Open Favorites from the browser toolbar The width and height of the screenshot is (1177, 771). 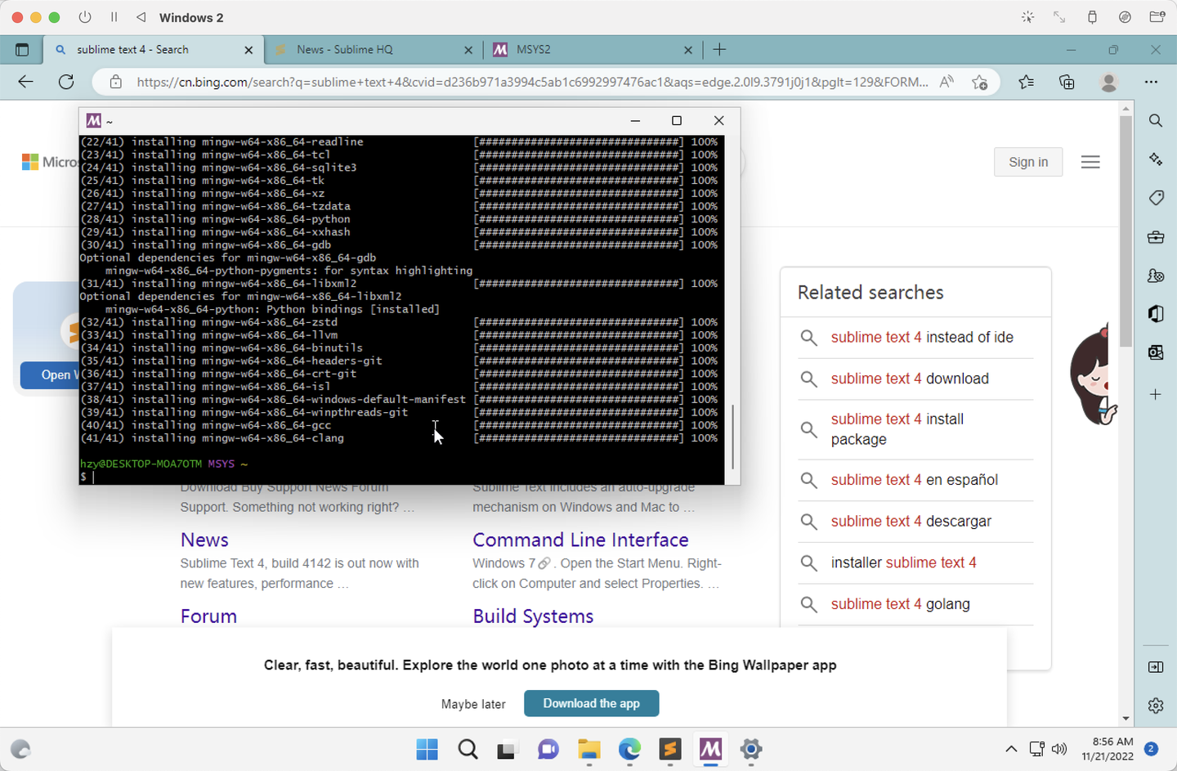1027,82
